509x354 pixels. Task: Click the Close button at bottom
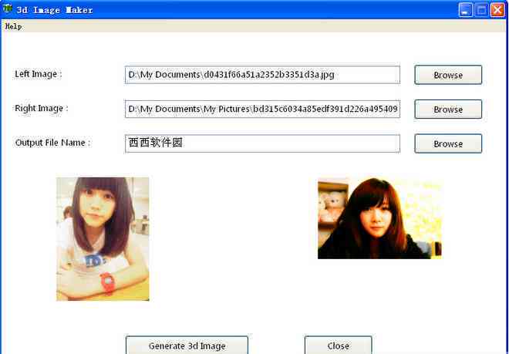click(x=339, y=346)
